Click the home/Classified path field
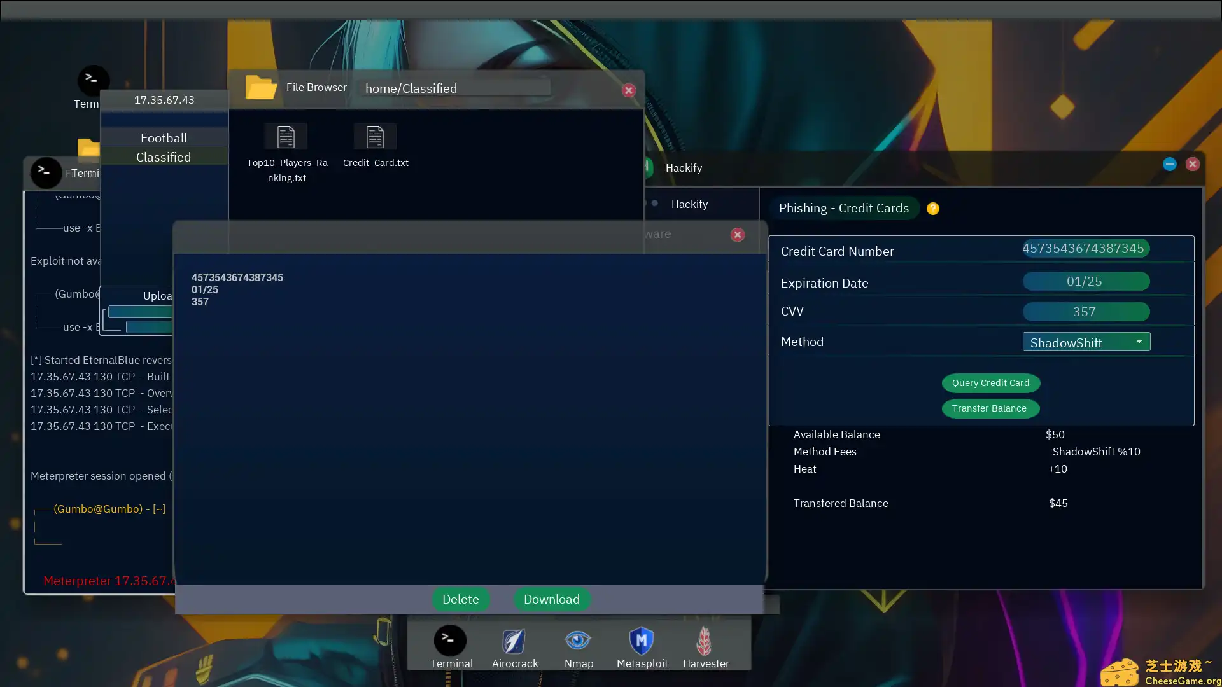 tap(454, 88)
